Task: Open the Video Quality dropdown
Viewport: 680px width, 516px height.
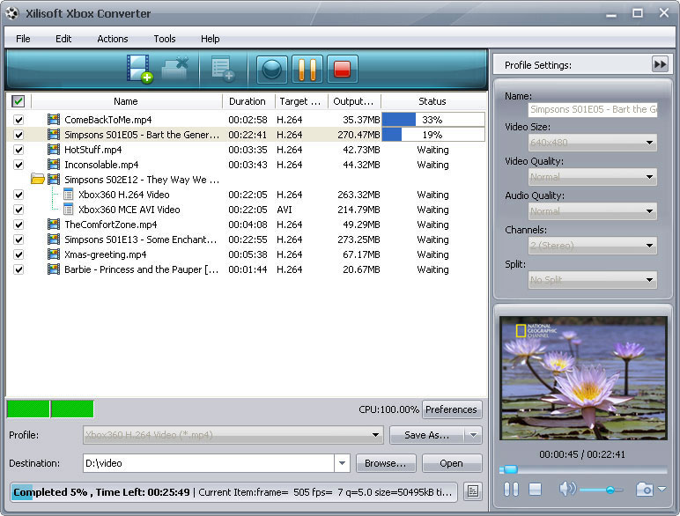Action: pyautogui.click(x=593, y=177)
